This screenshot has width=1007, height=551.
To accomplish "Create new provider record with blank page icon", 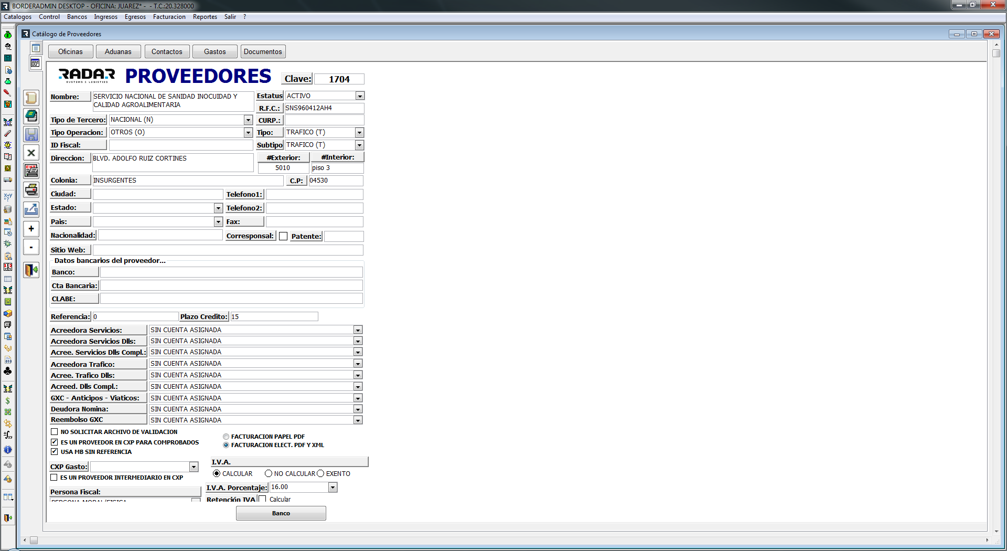I will pos(31,98).
